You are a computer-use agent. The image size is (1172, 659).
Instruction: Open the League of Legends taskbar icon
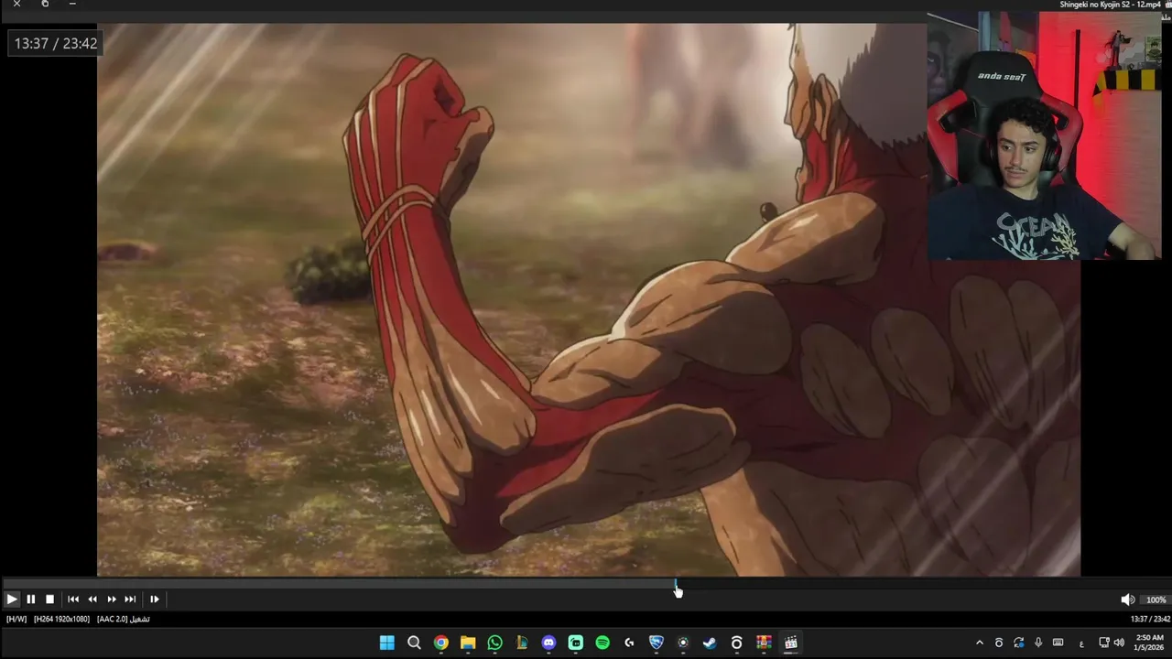(x=522, y=643)
